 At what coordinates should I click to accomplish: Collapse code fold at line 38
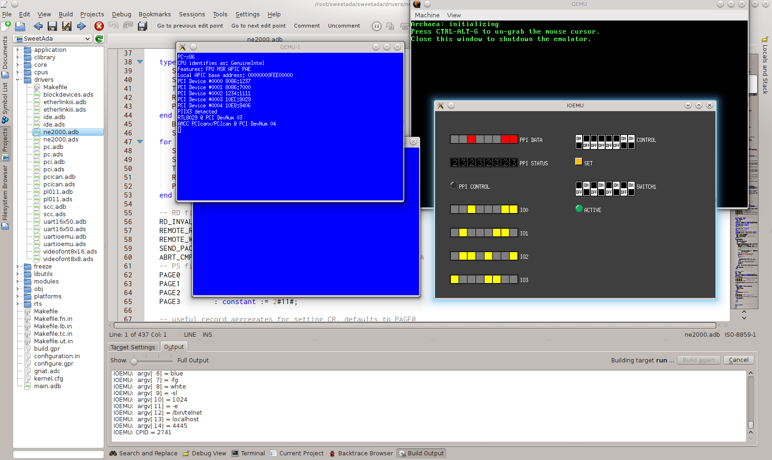click(x=140, y=62)
